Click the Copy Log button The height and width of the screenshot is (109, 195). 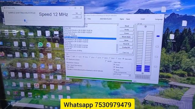point(126,52)
